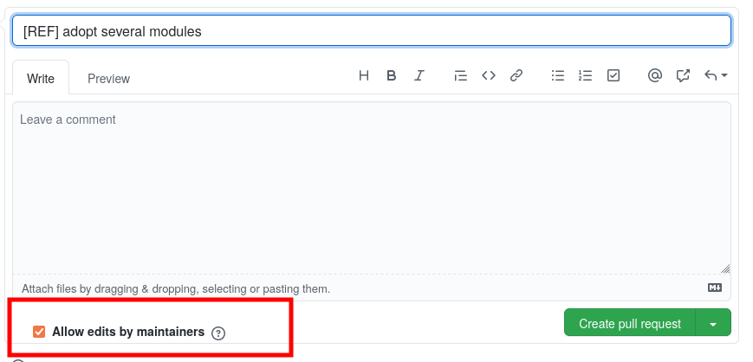Viewport: 753px width, 362px height.
Task: Insert code formatting
Action: 489,75
